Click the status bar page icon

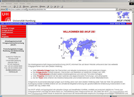coord(1,96)
